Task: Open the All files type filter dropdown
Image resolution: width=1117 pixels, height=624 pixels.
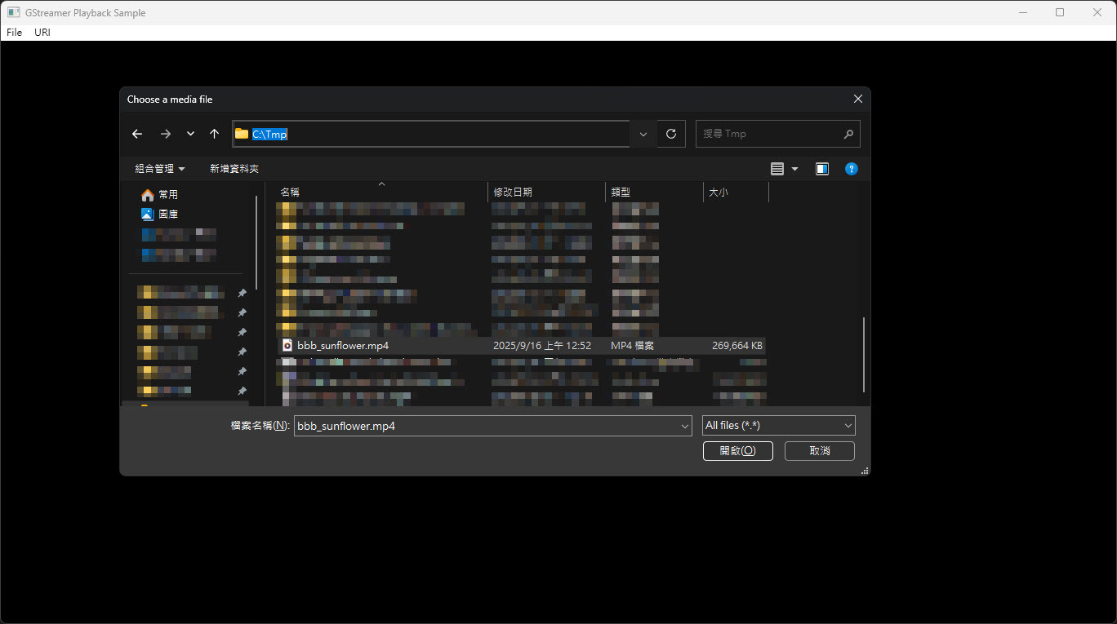Action: pyautogui.click(x=778, y=426)
